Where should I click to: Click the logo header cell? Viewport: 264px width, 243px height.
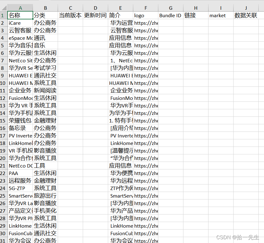[145, 15]
